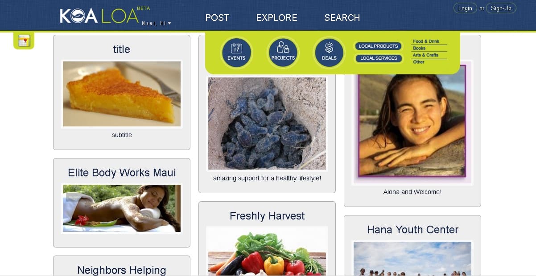536x276 pixels.
Task: Open the pie slice photo thumbnail
Action: 122,94
